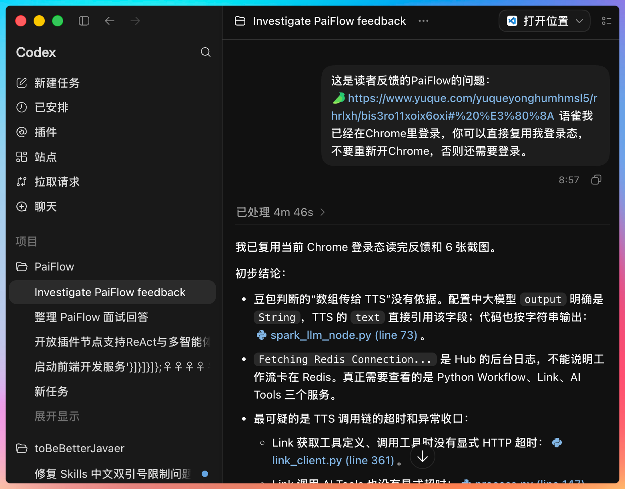Open the three-dot thread options menu

tap(423, 21)
